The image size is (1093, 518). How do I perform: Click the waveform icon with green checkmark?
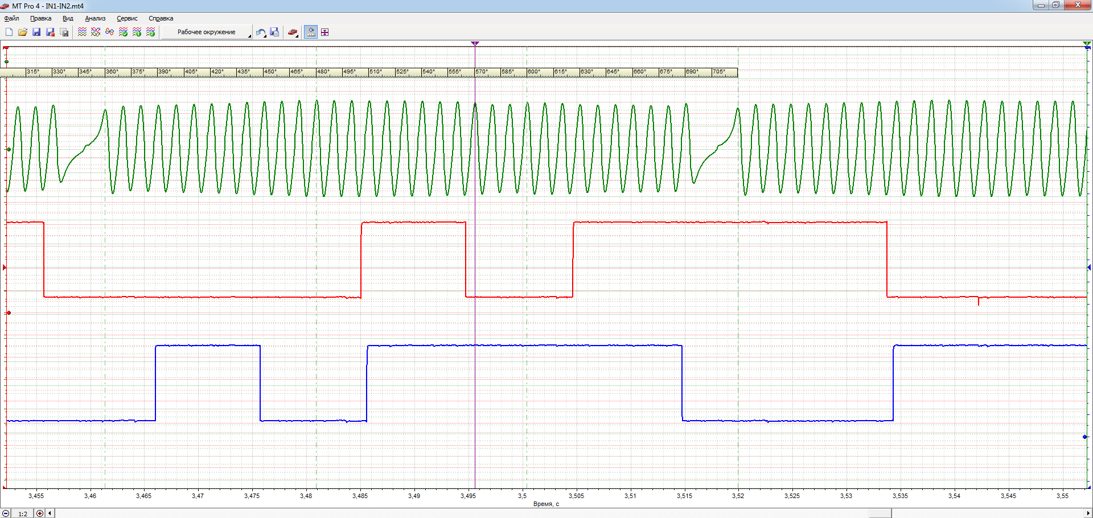coord(123,32)
